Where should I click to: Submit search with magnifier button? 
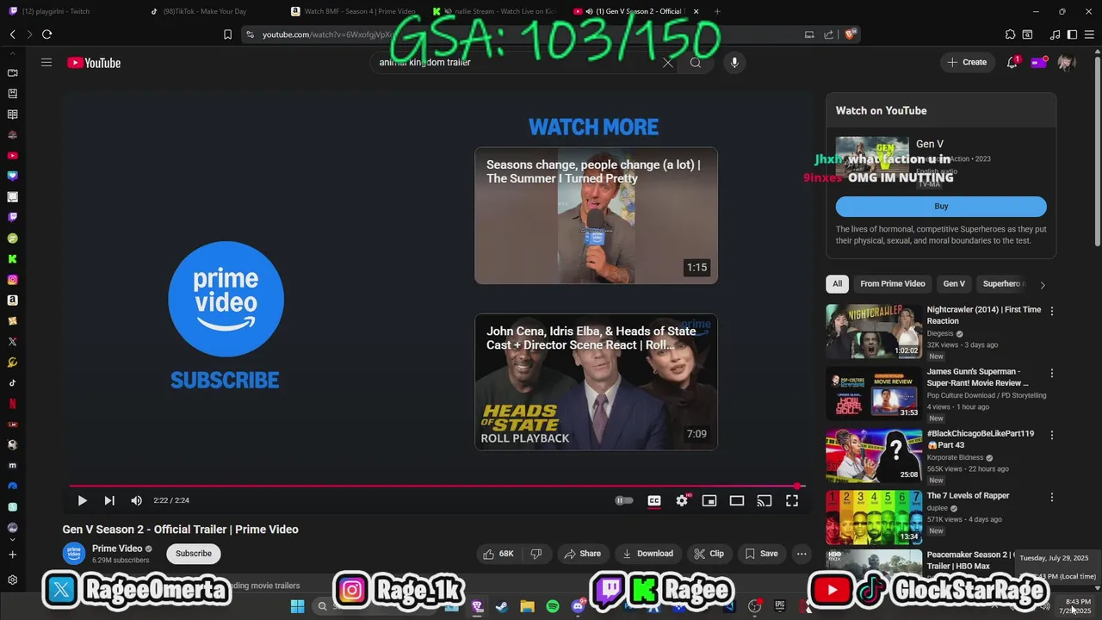pyautogui.click(x=696, y=63)
